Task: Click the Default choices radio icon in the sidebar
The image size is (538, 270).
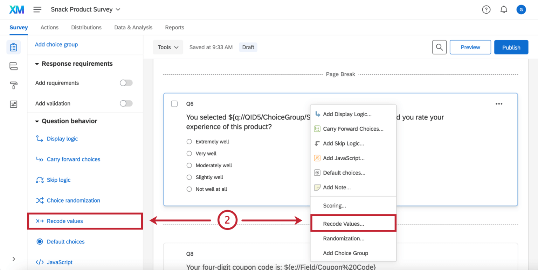Action: tap(40, 242)
